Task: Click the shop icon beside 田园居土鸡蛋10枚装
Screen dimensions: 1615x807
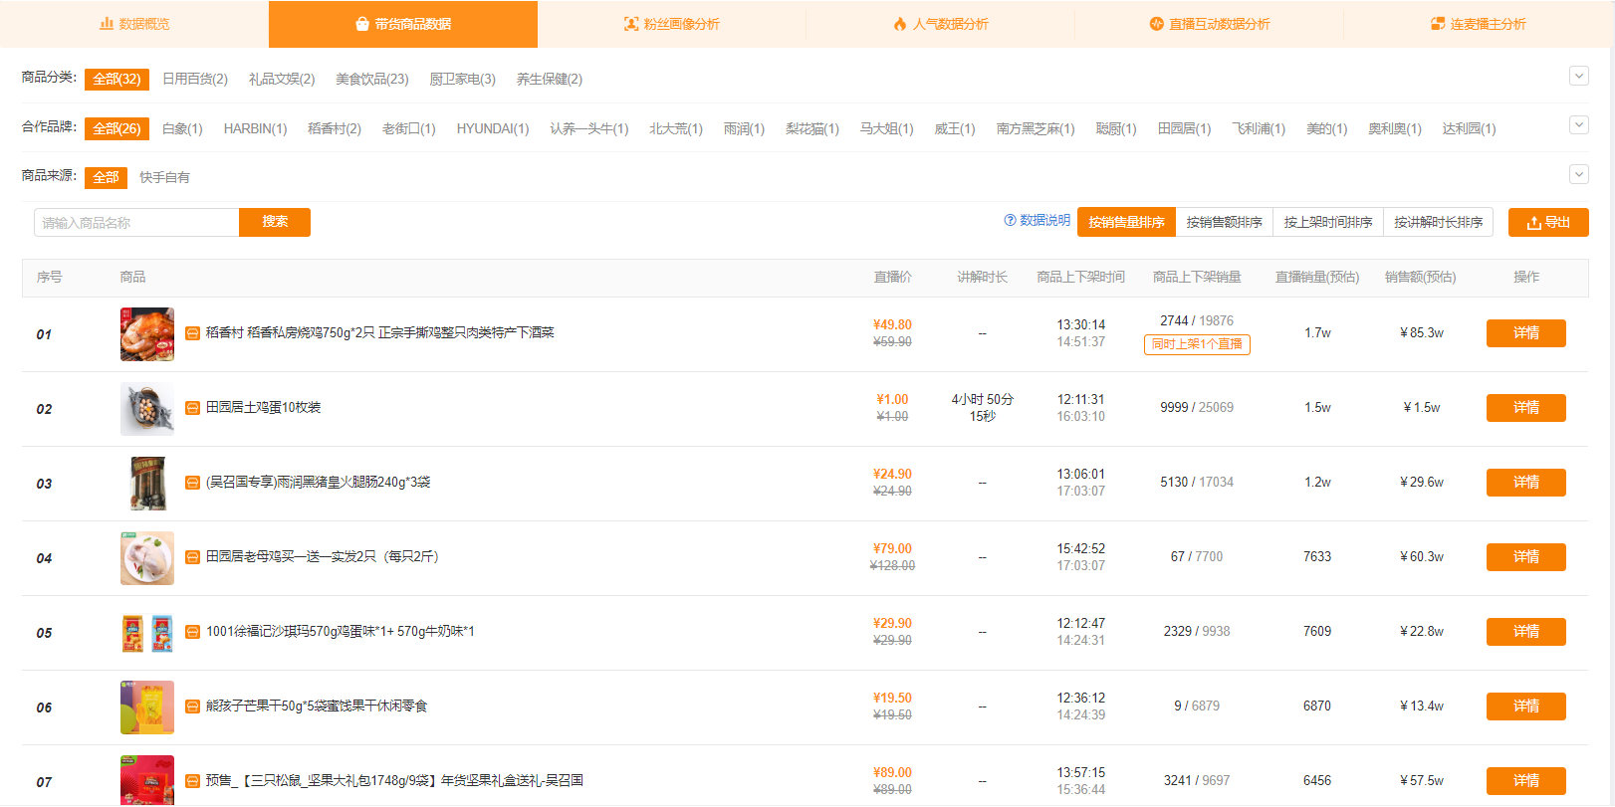Action: coord(193,408)
